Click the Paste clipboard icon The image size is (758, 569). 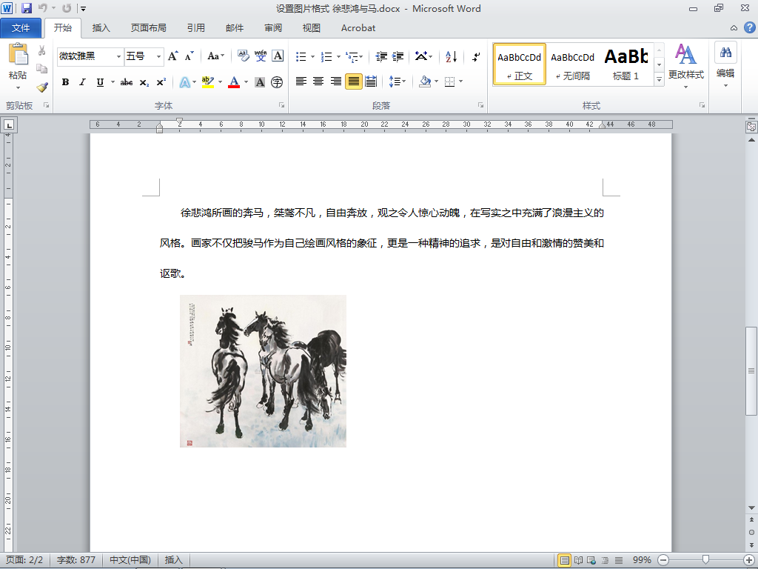tap(18, 54)
